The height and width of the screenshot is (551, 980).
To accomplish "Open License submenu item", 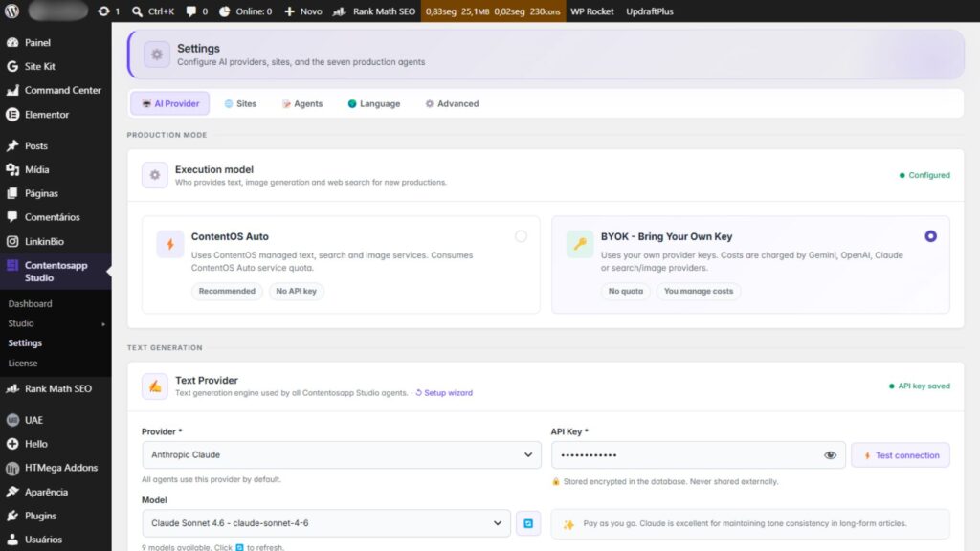I will click(x=23, y=363).
